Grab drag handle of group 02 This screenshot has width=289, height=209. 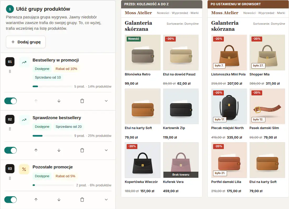click(x=10, y=129)
